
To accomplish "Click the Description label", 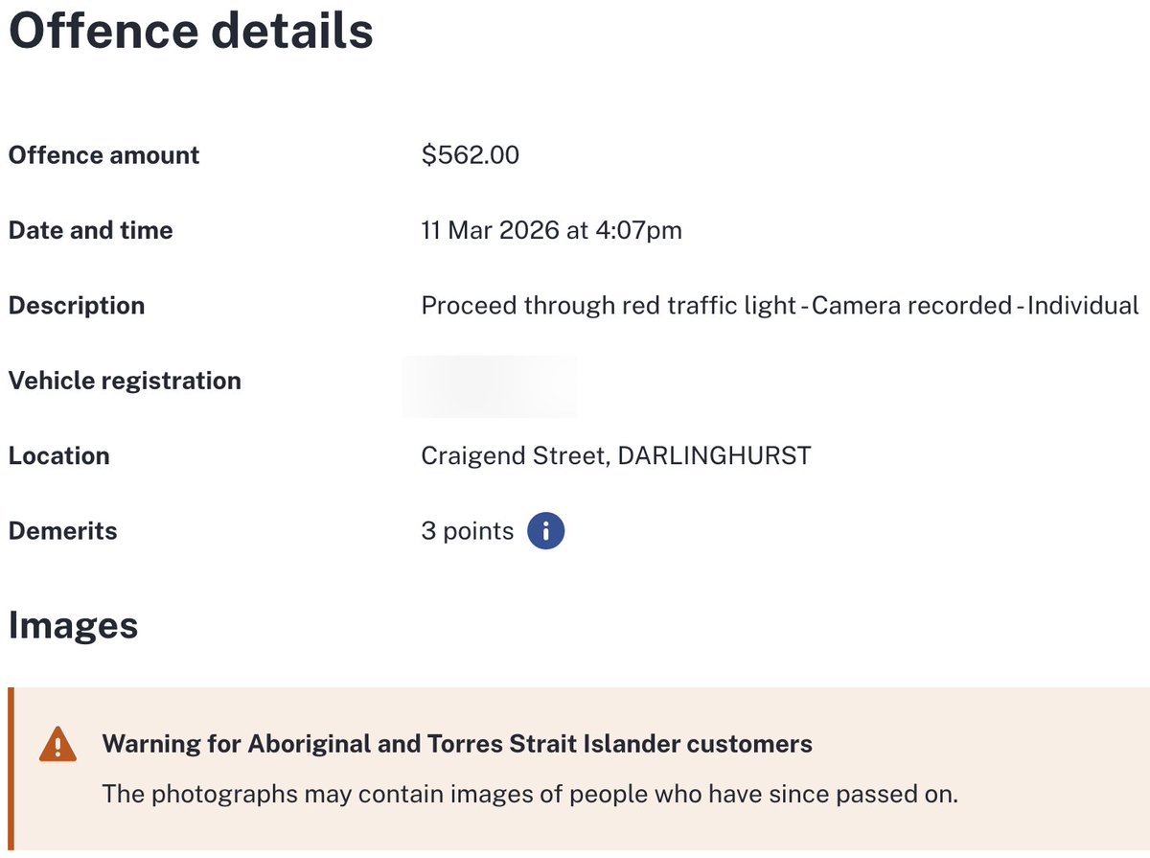I will [77, 306].
